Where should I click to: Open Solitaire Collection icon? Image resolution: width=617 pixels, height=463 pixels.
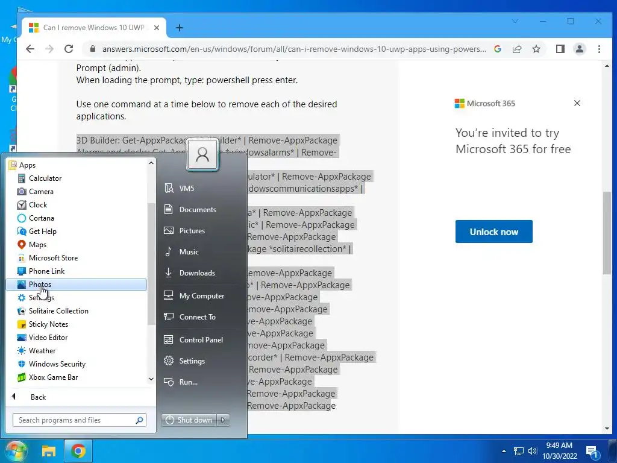[x=22, y=311]
